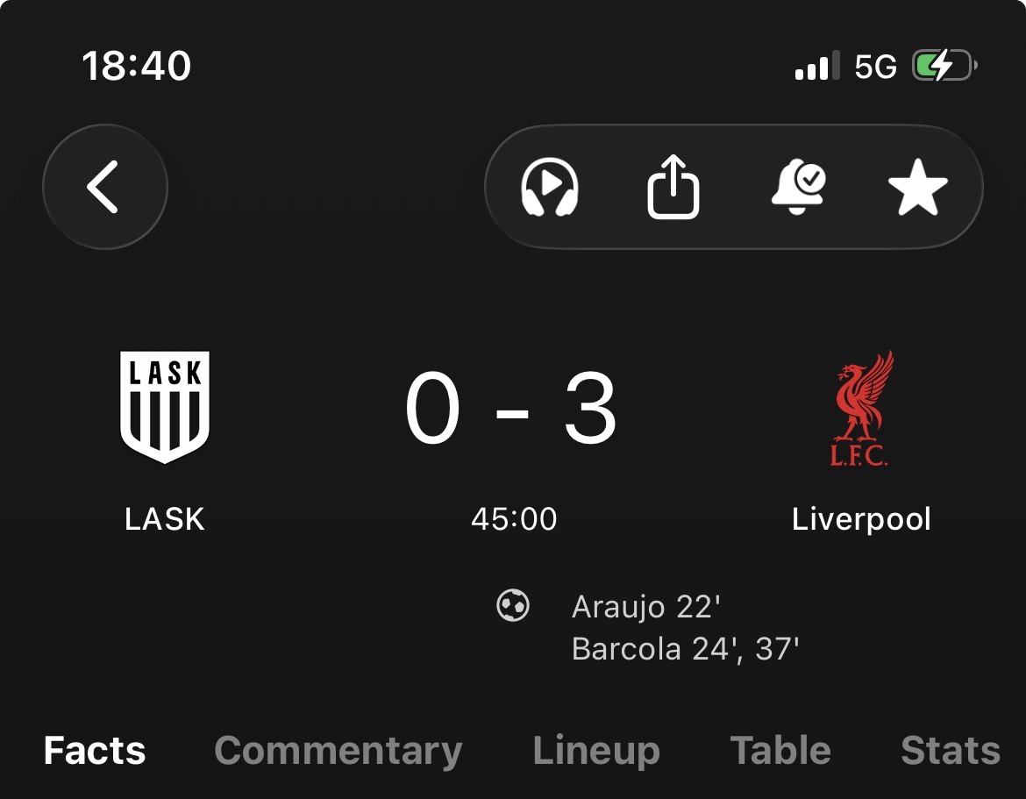Toggle match notifications bell
The image size is (1026, 799).
[x=798, y=187]
